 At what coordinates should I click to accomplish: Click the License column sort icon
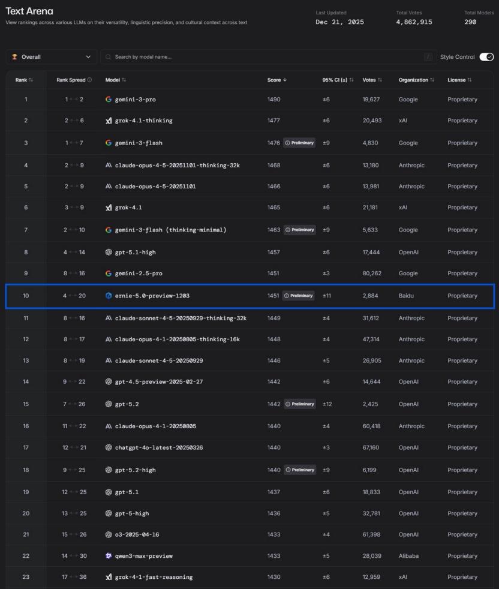coord(470,80)
